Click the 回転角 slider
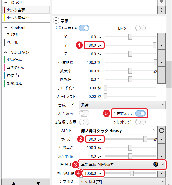 click(130, 79)
